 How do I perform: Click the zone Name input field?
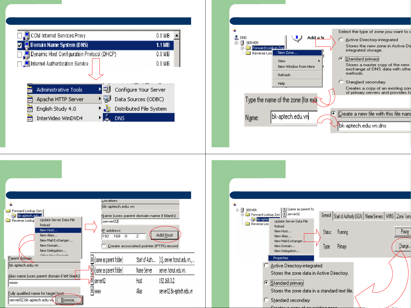294,117
